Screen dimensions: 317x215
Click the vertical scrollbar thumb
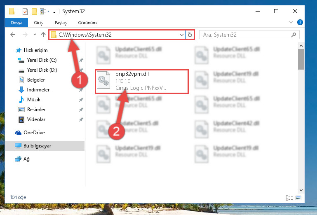click(301, 59)
